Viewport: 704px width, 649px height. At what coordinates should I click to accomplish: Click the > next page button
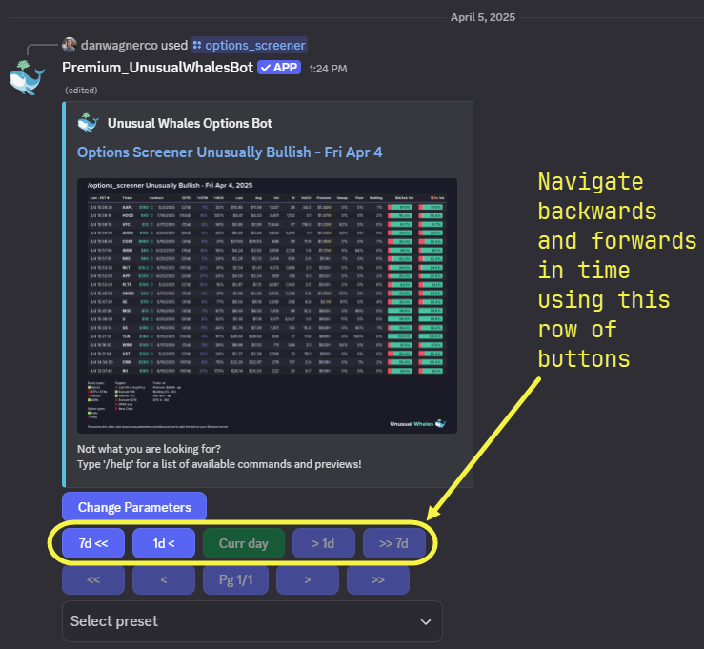[308, 579]
